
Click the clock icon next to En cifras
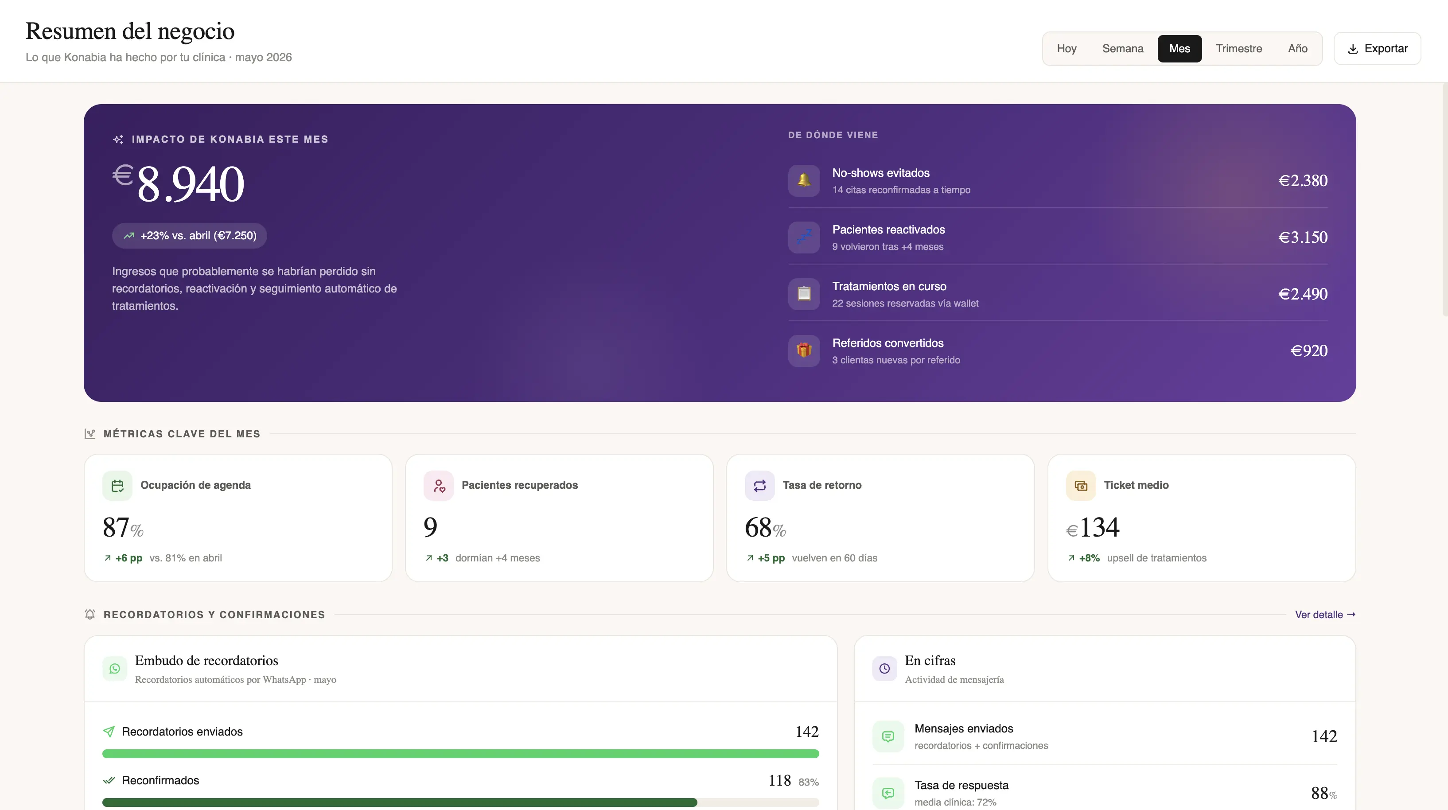click(x=885, y=668)
